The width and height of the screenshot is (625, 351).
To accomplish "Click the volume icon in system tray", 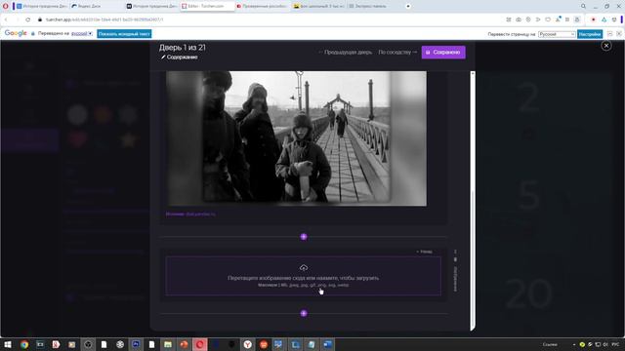I will click(x=605, y=344).
